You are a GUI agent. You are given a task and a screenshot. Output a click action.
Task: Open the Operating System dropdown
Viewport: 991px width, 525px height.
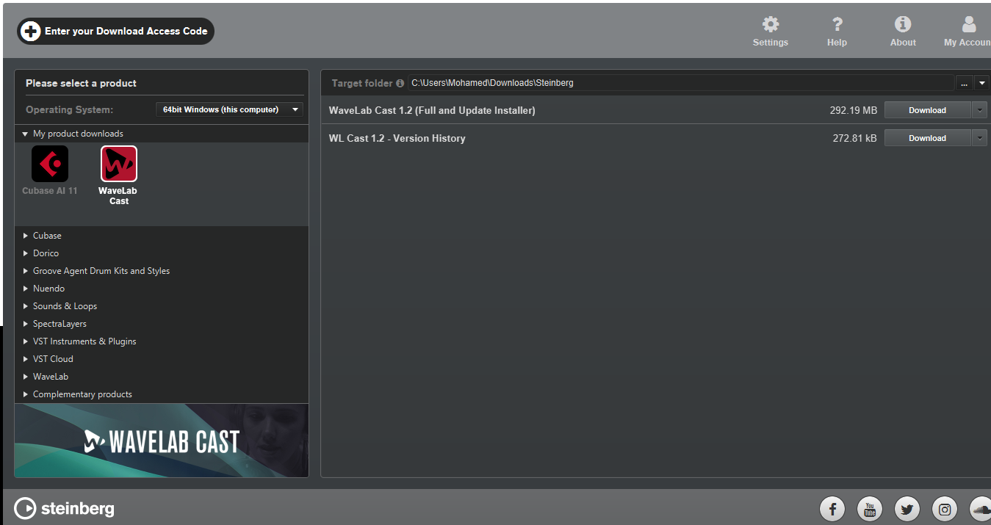click(x=229, y=109)
